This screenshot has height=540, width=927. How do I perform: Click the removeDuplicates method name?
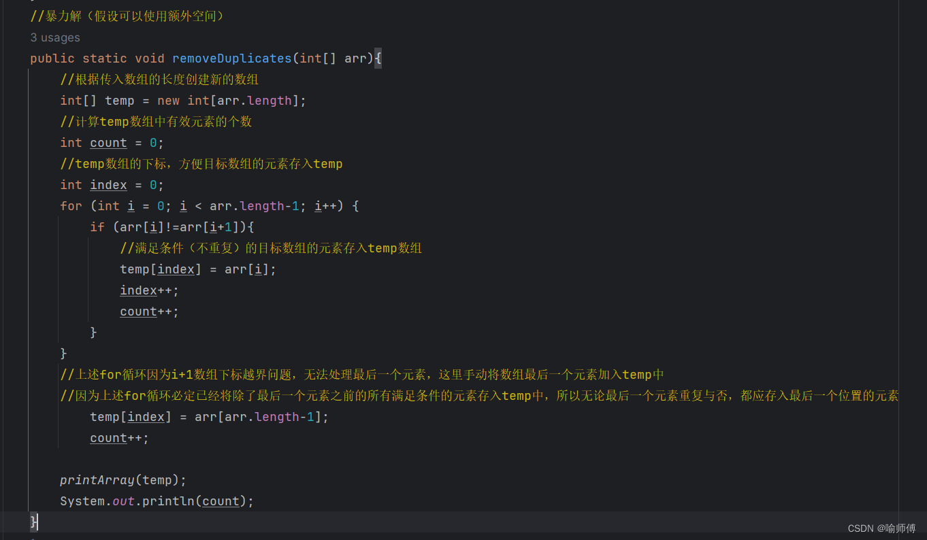point(232,58)
